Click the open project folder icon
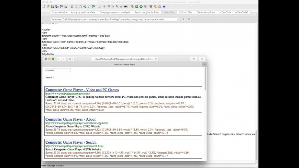 (x=48, y=7)
